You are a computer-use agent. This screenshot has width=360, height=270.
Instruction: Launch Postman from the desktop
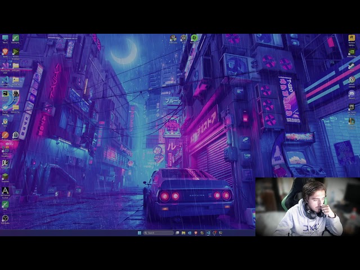tap(5, 135)
